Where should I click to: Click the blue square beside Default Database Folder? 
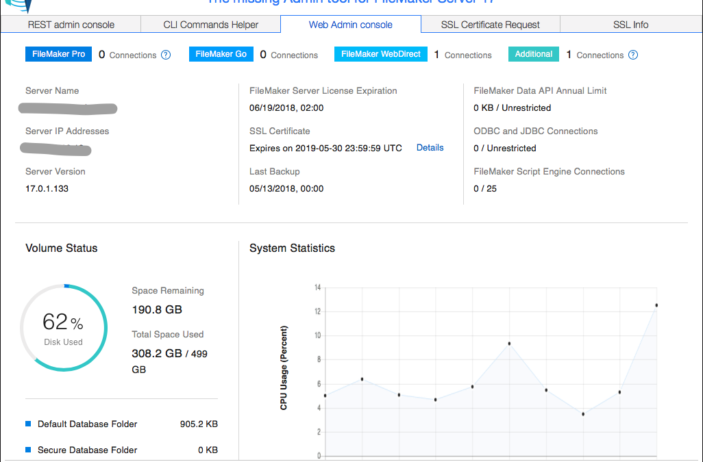[28, 424]
